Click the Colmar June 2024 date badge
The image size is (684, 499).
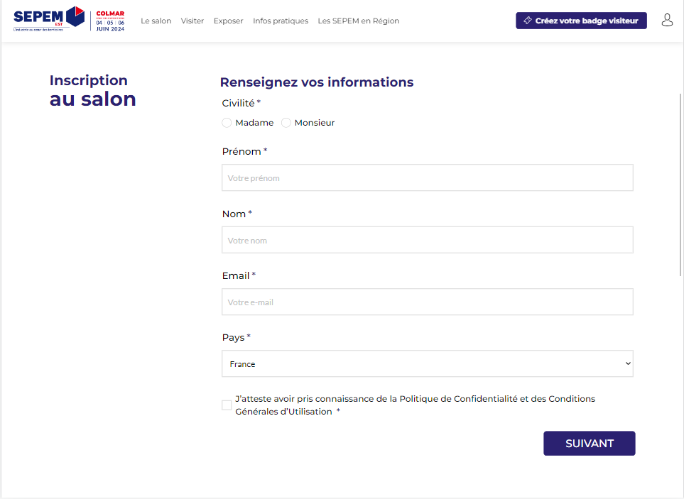(x=110, y=21)
